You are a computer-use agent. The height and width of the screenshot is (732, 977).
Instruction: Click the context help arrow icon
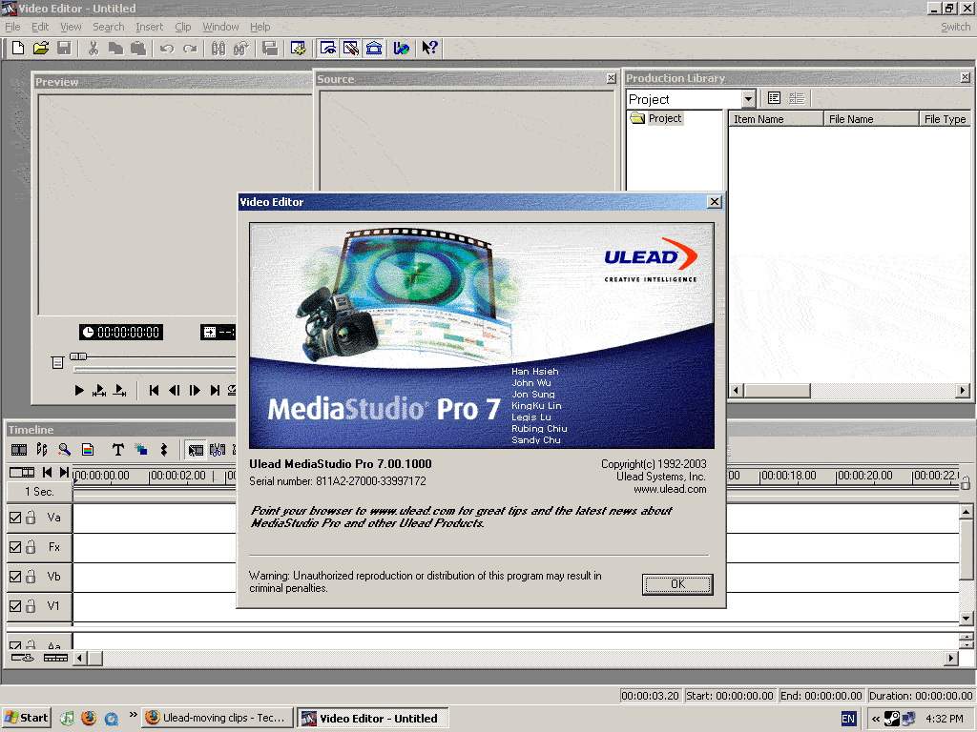pyautogui.click(x=429, y=48)
